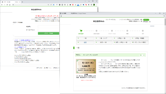Expand the 幼児〜一般 category button
Viewport: 166px width, 94px height.
click(x=103, y=42)
